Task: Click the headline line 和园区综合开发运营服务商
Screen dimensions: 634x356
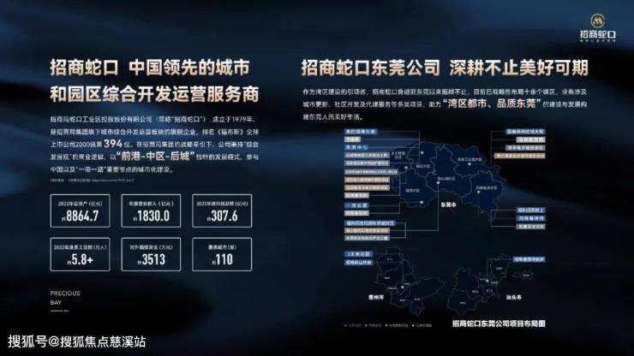Action: [154, 94]
